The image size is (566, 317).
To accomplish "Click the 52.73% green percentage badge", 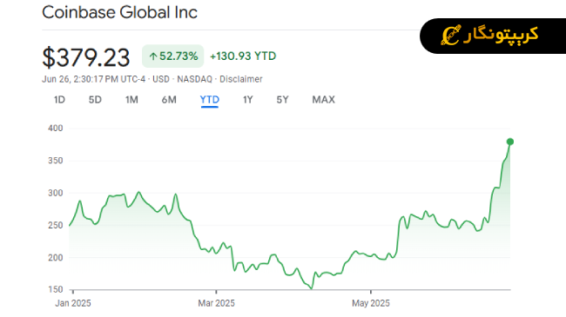I will tap(173, 56).
